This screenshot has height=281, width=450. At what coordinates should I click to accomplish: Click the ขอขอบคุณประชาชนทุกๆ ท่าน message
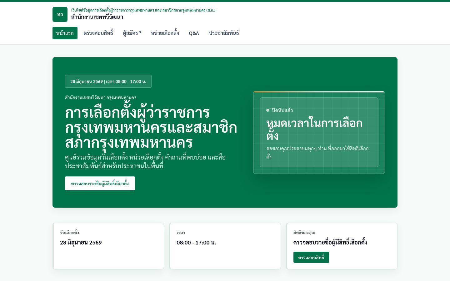[x=317, y=152]
